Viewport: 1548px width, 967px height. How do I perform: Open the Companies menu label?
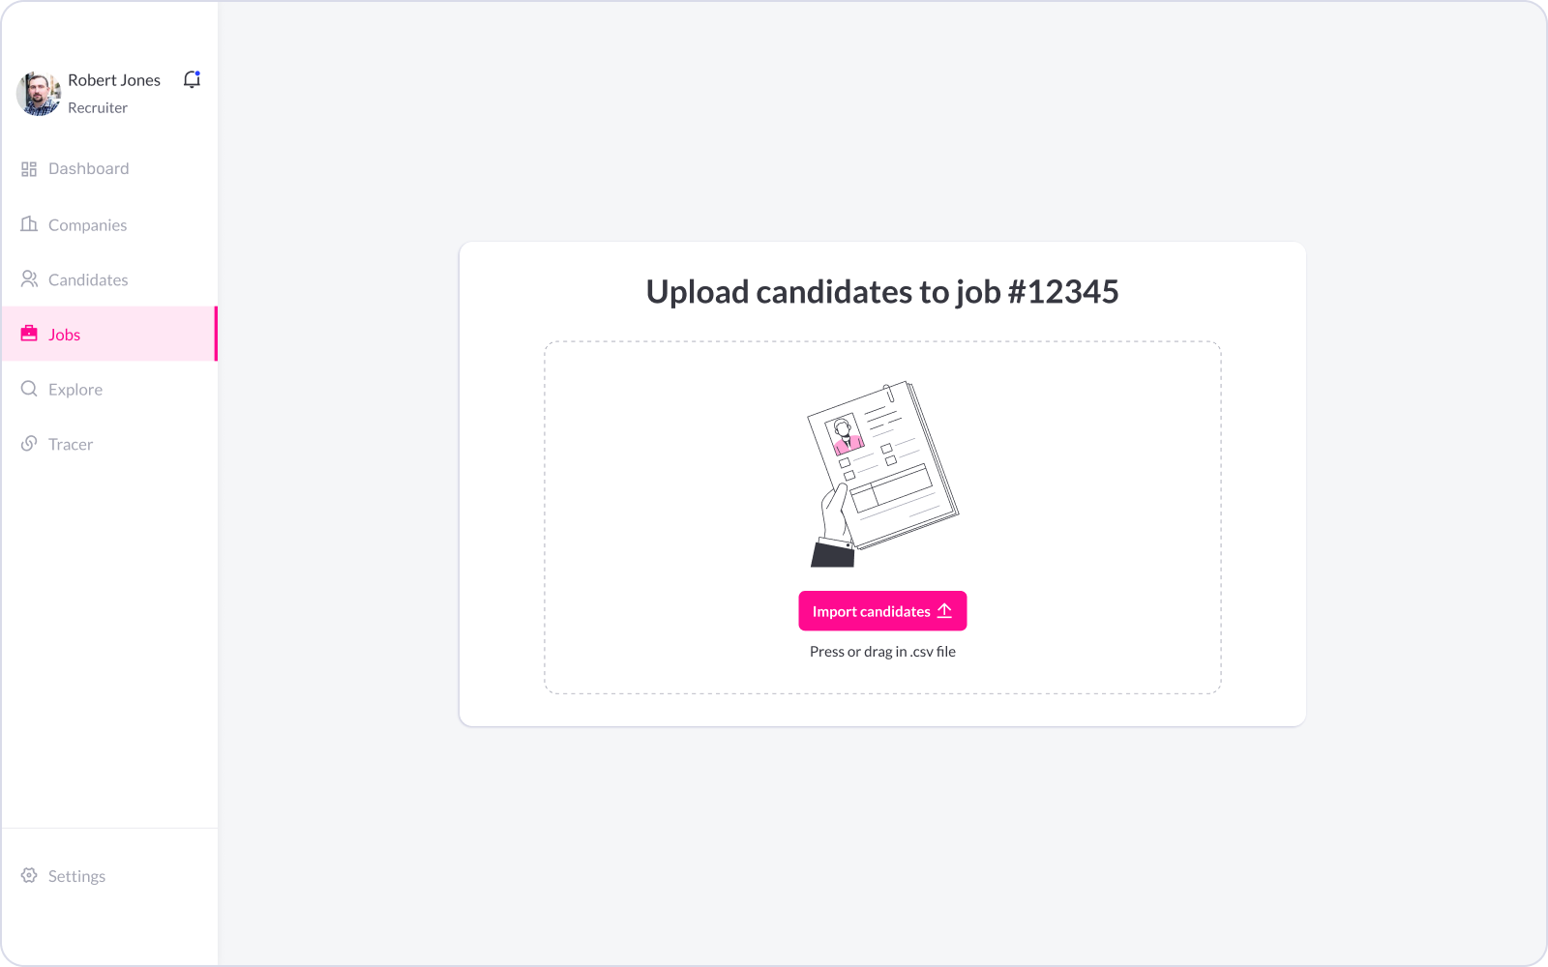88,225
